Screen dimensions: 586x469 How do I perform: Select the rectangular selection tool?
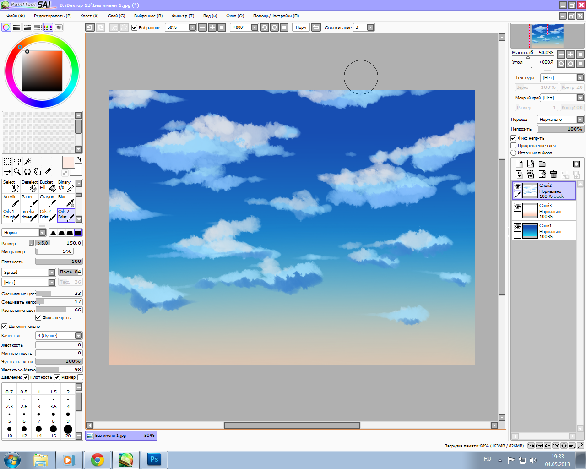coord(7,162)
